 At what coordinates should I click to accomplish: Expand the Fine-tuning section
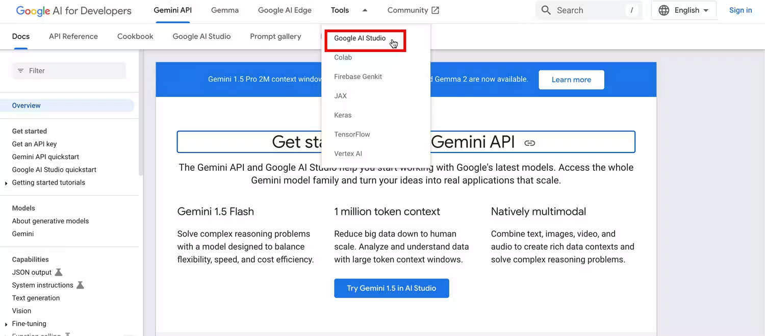[6, 323]
